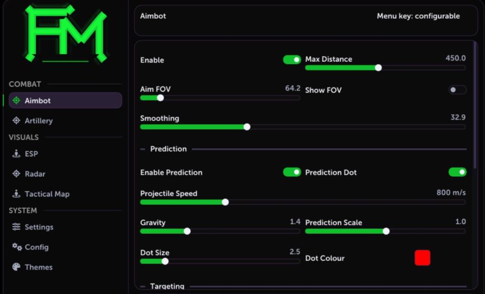Click the Artillery target icon
Screen dimensions: 485x294
16,120
